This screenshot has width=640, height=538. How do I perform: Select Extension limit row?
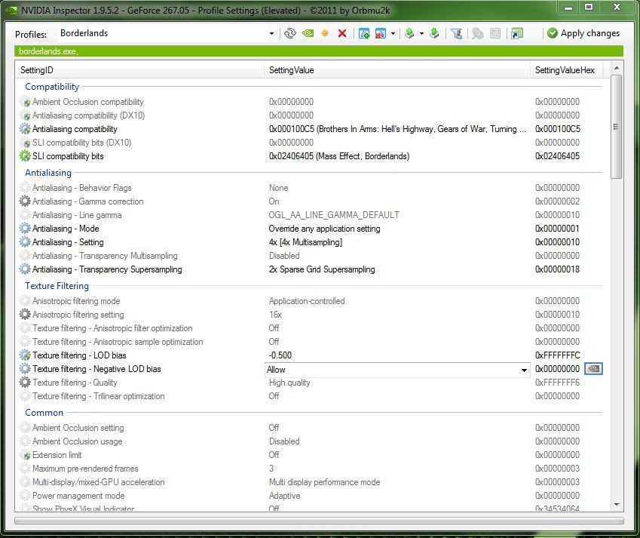point(311,455)
